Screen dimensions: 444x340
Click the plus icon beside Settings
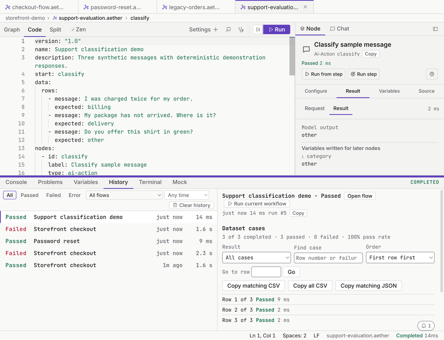coord(216,29)
